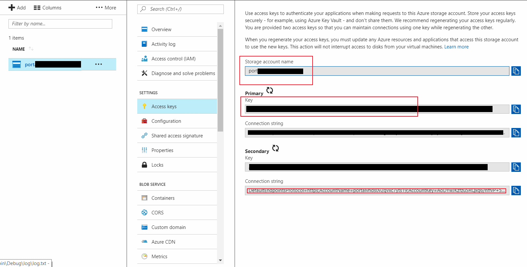Click the Filter by name input field

coord(60,24)
